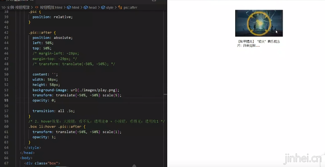The width and height of the screenshot is (325, 167).
Task: Click the symbol icon beside .pic::after breadcrumb
Action: (120, 7)
